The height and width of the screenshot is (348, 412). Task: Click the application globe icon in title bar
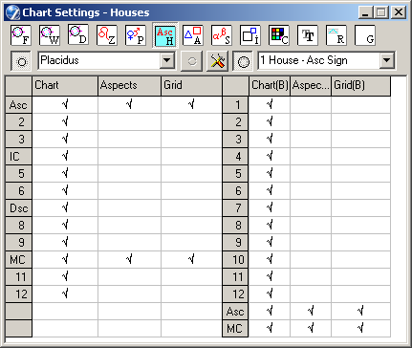pos(12,12)
